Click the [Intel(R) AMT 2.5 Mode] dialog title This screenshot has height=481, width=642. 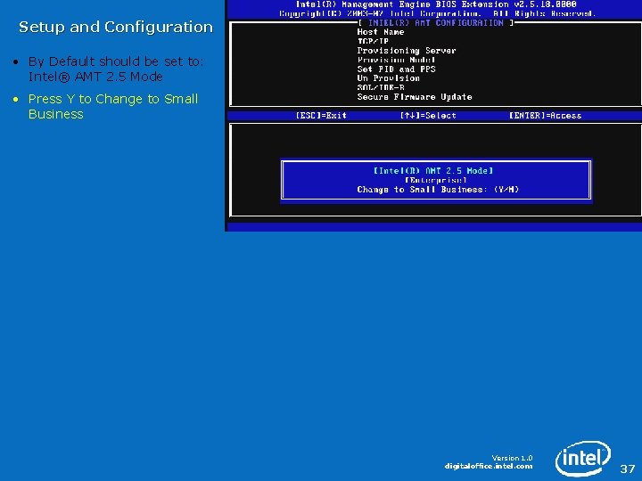pos(433,170)
